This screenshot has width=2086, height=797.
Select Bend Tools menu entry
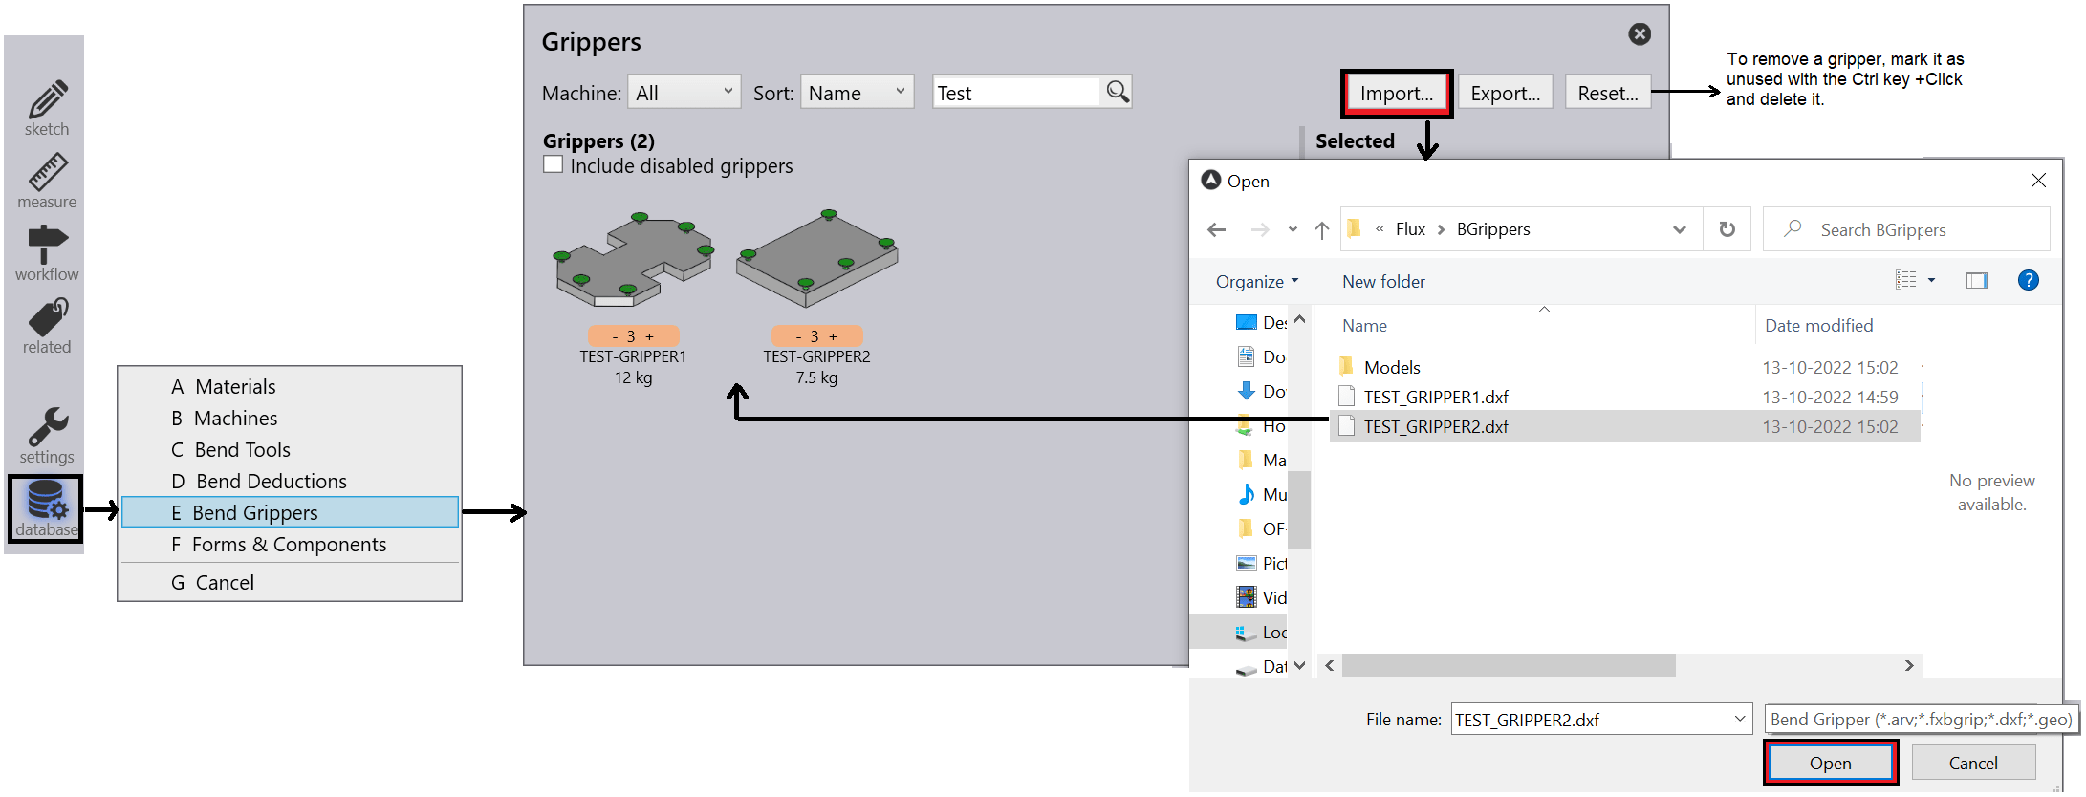242,450
